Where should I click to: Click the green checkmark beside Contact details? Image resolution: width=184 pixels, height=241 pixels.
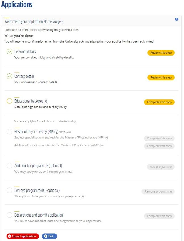pos(9,76)
